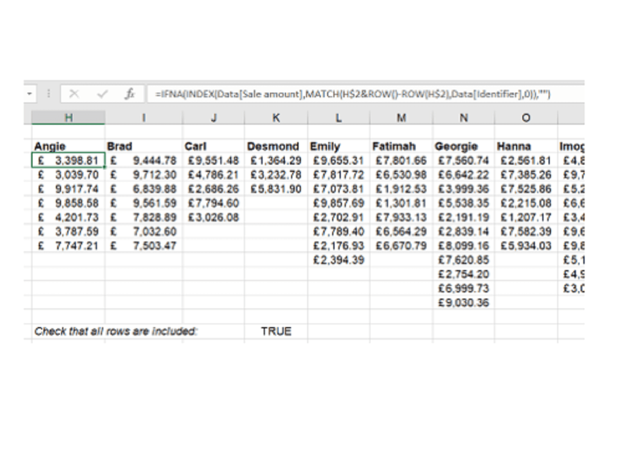This screenshot has width=626, height=469.
Task: Select column K header
Action: (x=276, y=118)
